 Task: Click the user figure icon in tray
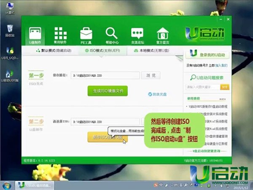pyautogui.click(x=181, y=185)
